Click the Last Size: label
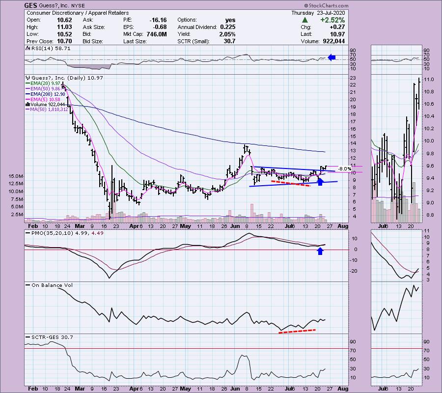 pyautogui.click(x=135, y=41)
